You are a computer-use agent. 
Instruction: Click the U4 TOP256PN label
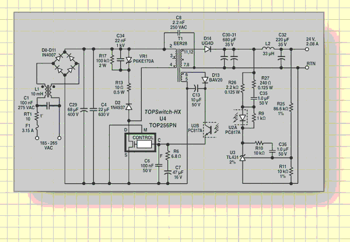click(x=163, y=122)
